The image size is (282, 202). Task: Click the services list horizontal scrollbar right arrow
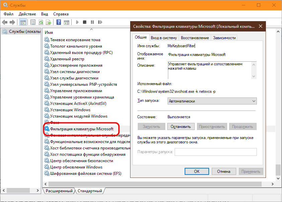point(273,184)
